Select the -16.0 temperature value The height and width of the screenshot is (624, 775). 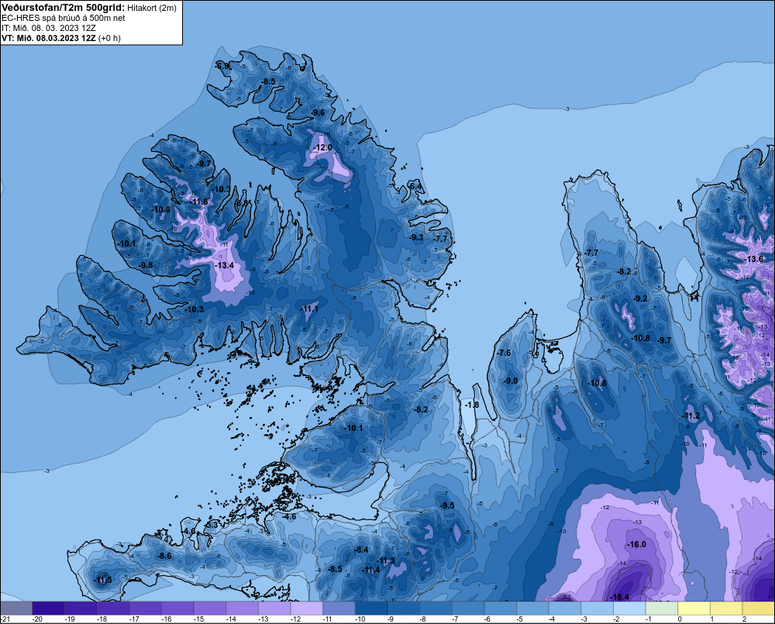pyautogui.click(x=636, y=545)
